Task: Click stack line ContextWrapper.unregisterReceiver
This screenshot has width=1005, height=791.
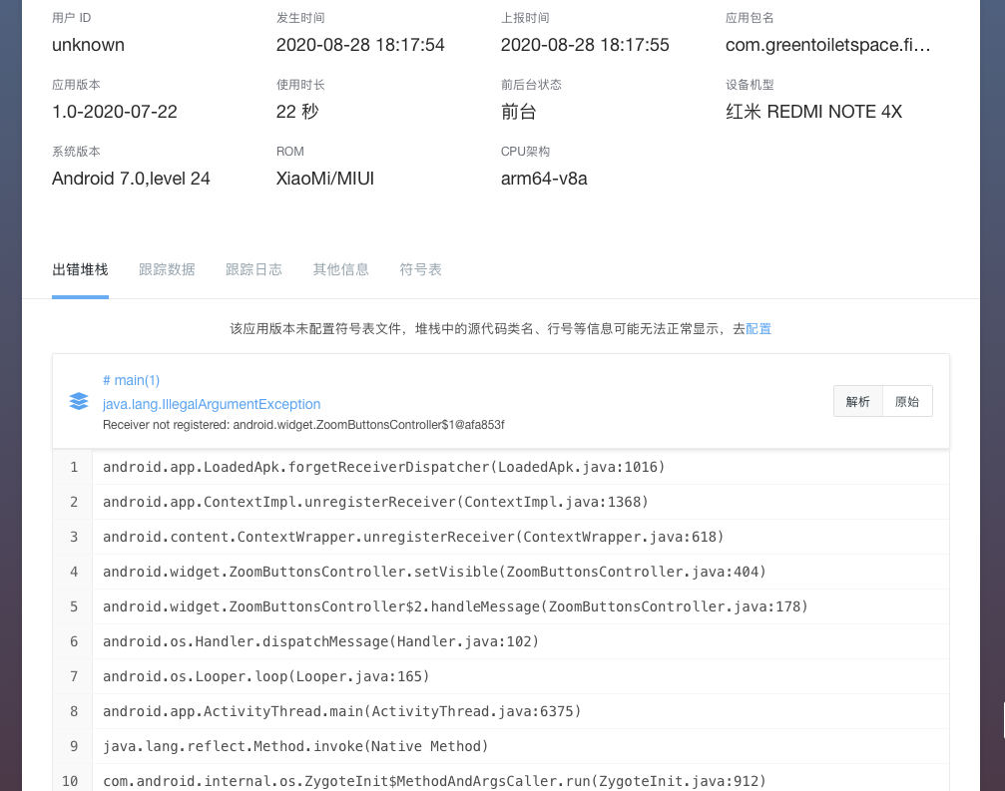Action: pos(413,537)
